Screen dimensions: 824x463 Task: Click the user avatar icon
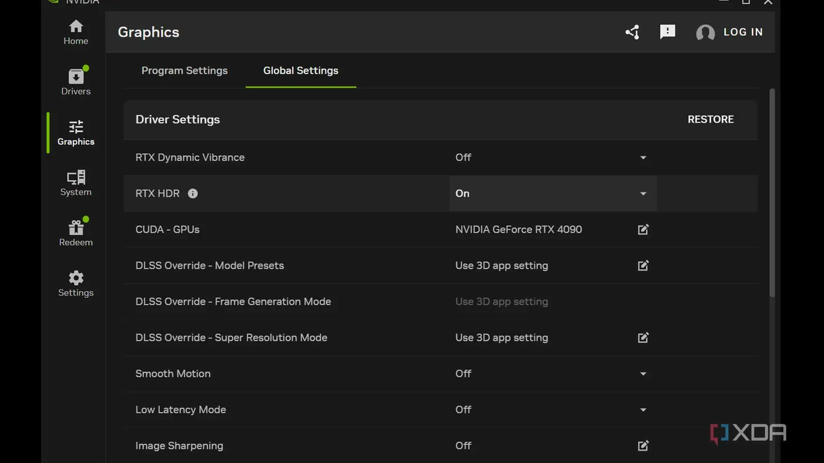705,32
